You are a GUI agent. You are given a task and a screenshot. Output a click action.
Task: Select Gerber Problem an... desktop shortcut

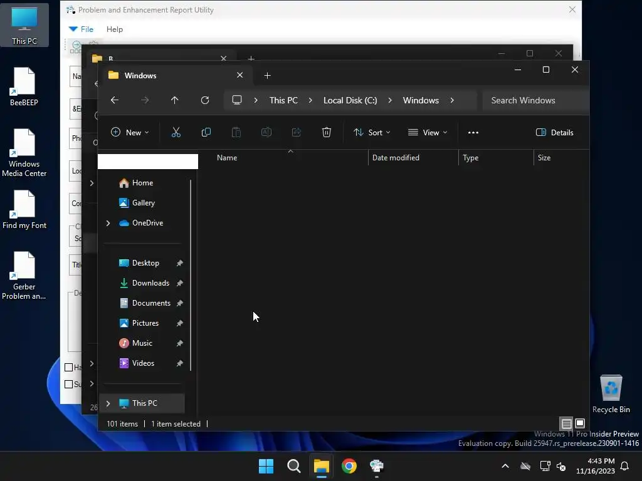24,276
